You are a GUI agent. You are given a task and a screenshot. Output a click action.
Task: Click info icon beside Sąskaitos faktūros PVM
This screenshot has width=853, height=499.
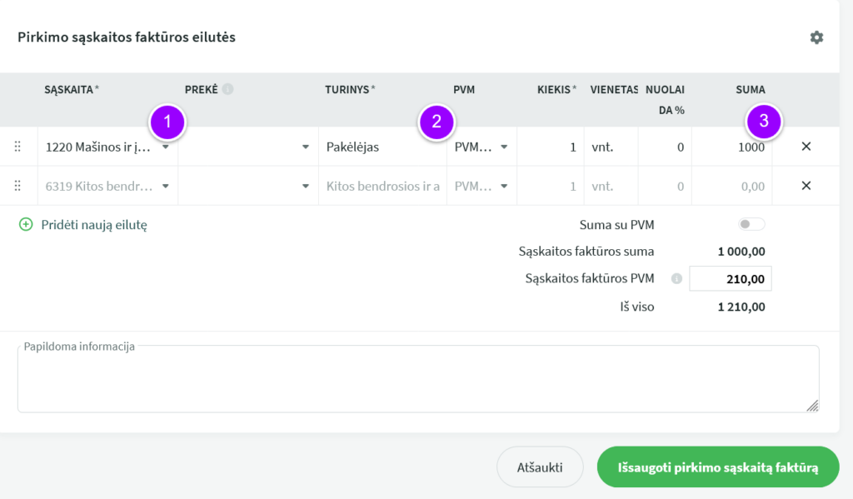(x=676, y=279)
